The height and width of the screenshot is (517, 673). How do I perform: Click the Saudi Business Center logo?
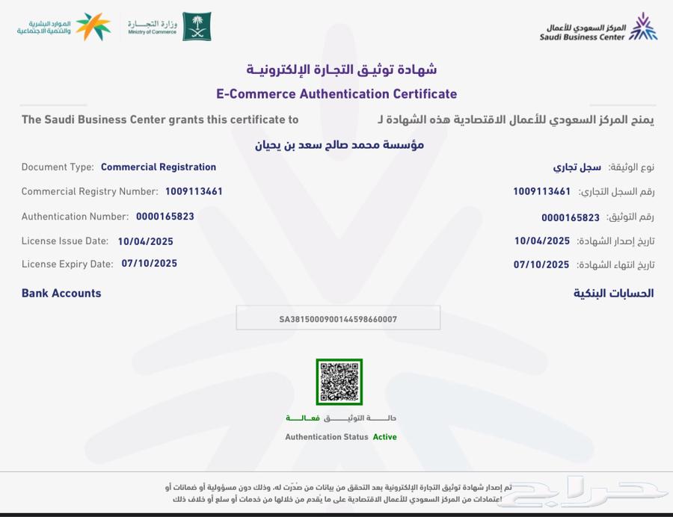click(598, 28)
